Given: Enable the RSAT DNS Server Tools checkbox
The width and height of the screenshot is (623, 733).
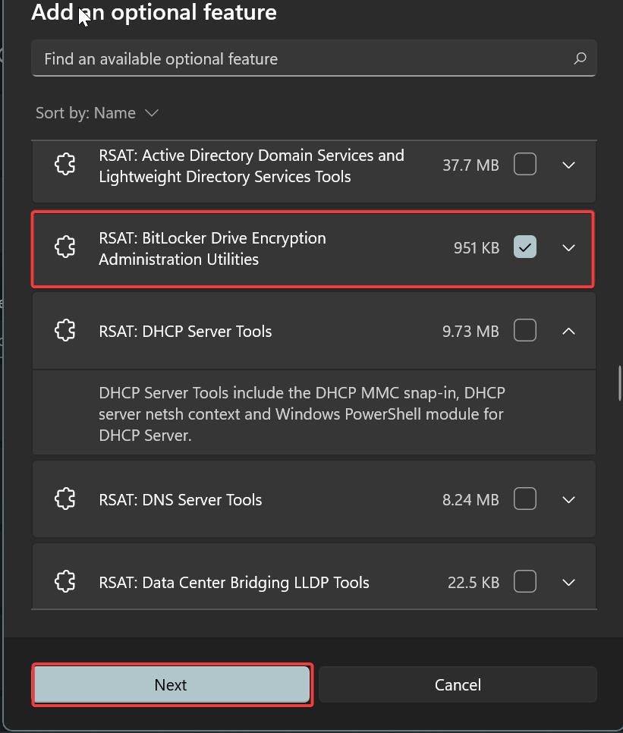Looking at the screenshot, I should coord(524,499).
